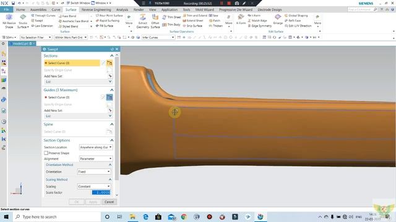Screen dimensions: 396x222
Task: Open the Within Work Part Only dropdown
Action: click(x=71, y=37)
